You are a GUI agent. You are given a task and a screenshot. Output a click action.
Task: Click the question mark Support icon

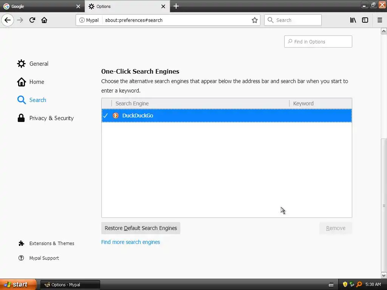coord(21,258)
